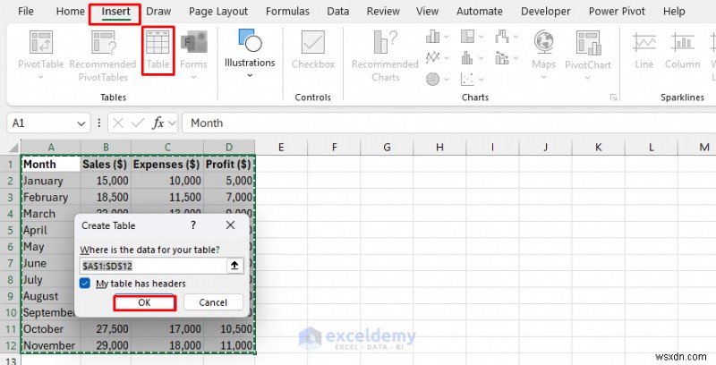Confirm the dialog with OK
This screenshot has height=365, width=716.
click(x=144, y=303)
